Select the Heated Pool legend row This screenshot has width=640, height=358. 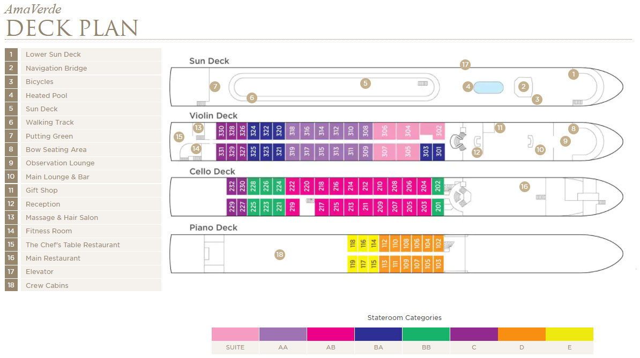tap(83, 95)
